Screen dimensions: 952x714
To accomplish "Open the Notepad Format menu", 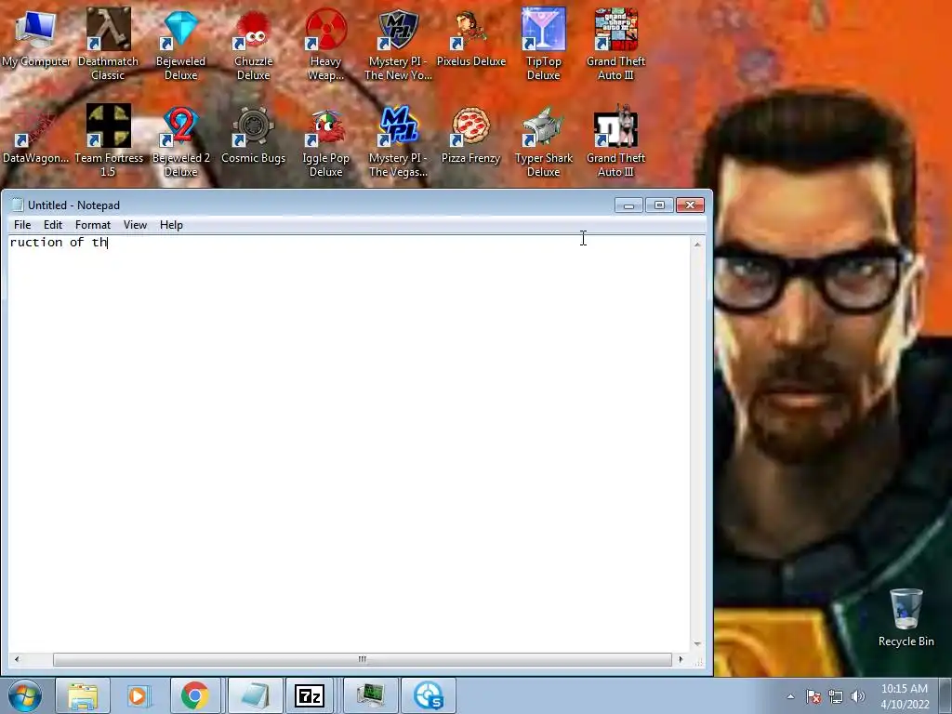I will [93, 225].
